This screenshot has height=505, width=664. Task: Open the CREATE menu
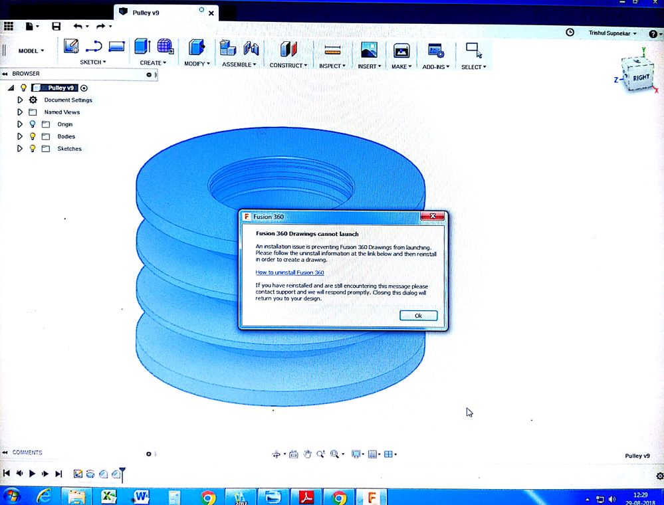153,62
